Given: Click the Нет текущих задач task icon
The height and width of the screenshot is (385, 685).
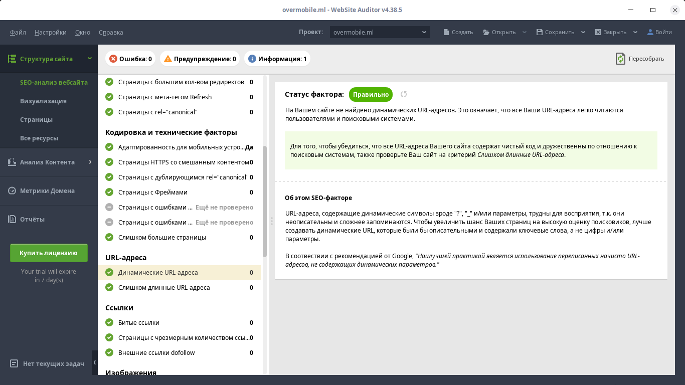Looking at the screenshot, I should point(14,363).
